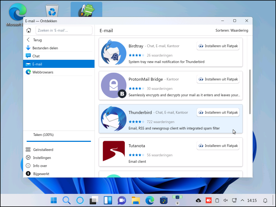Click the clipboard tray icon
Screen dimensions: 276x207
[217, 200]
